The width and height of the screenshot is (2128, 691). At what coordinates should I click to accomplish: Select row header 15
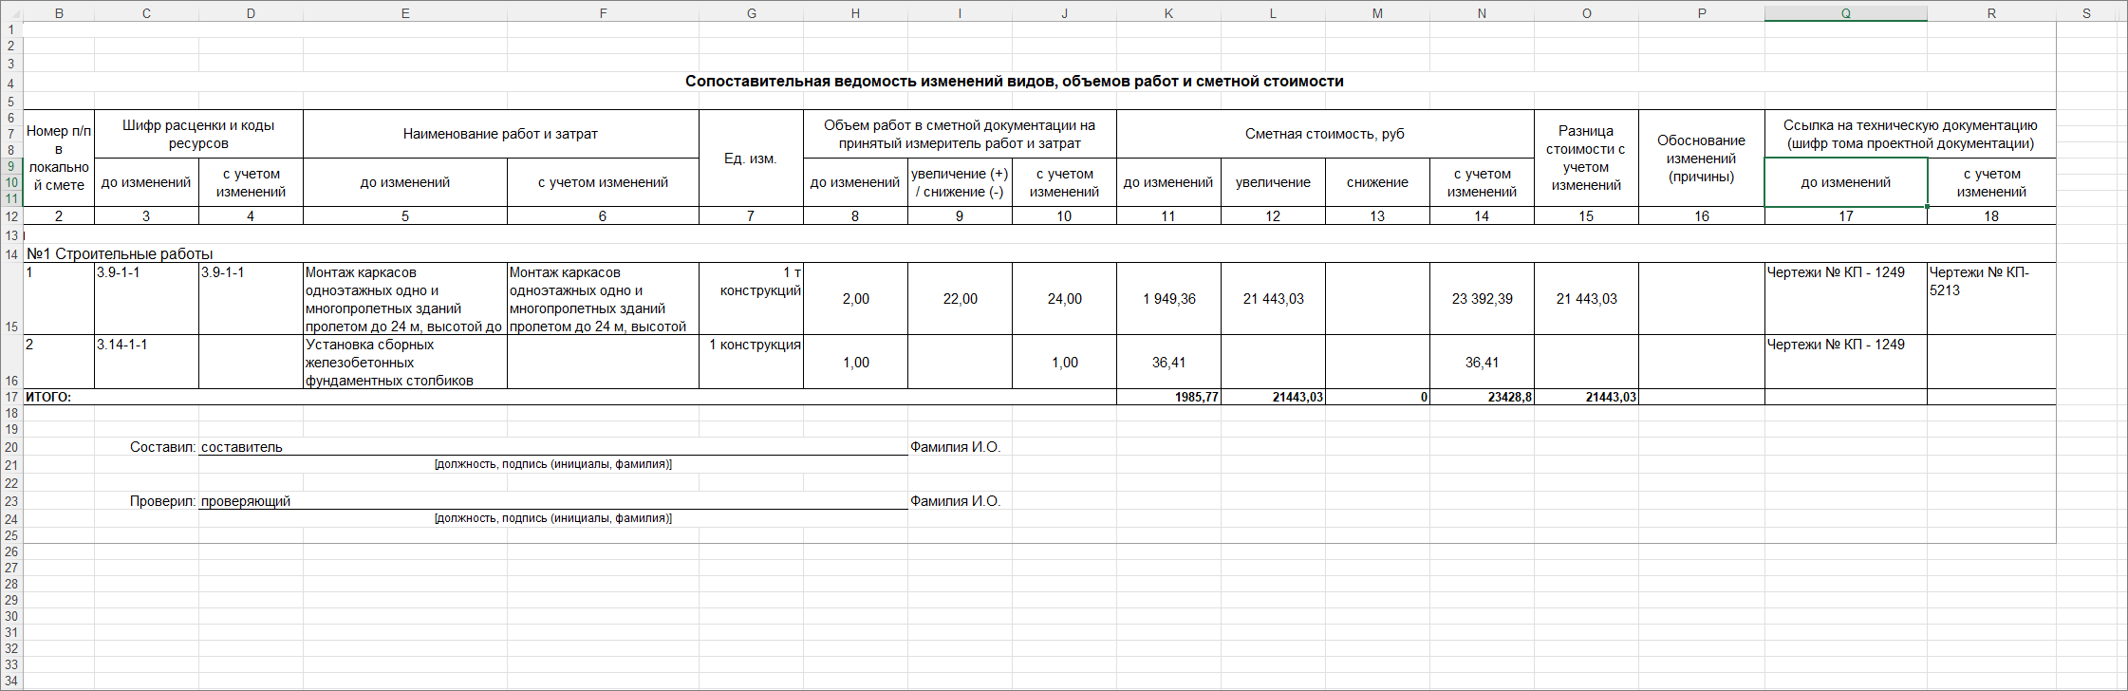pos(11,299)
